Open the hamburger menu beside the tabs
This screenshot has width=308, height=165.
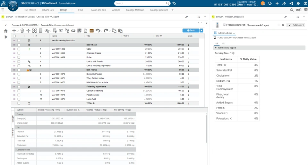point(3,10)
